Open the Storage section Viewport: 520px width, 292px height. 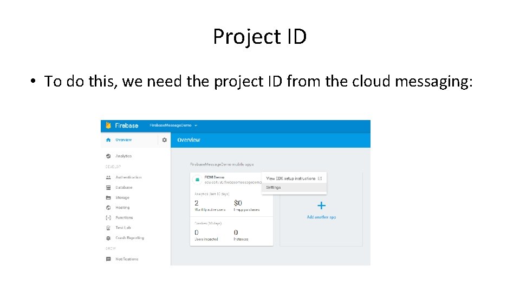pos(122,198)
